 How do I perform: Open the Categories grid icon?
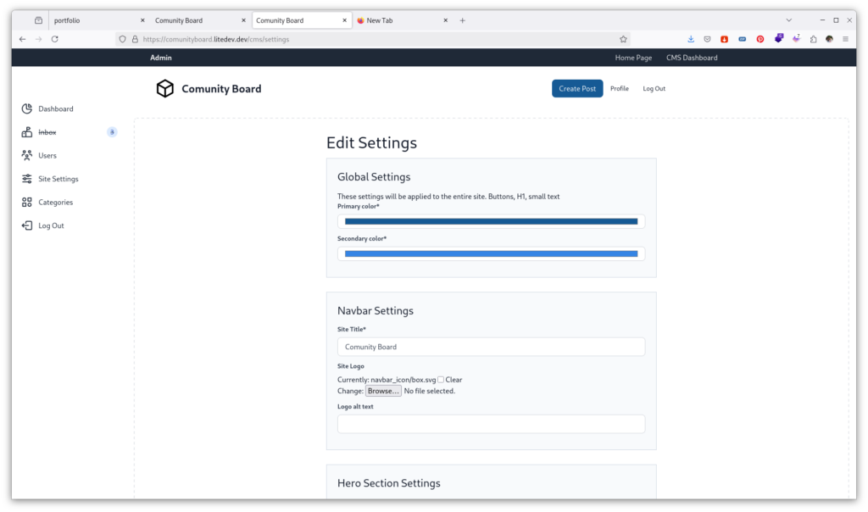click(27, 203)
